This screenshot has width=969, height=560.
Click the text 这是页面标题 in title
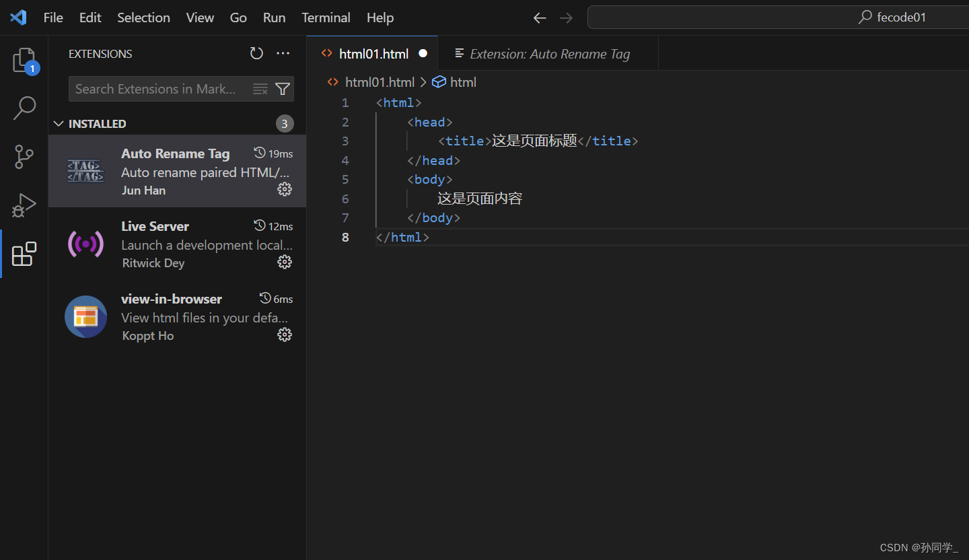coord(534,141)
